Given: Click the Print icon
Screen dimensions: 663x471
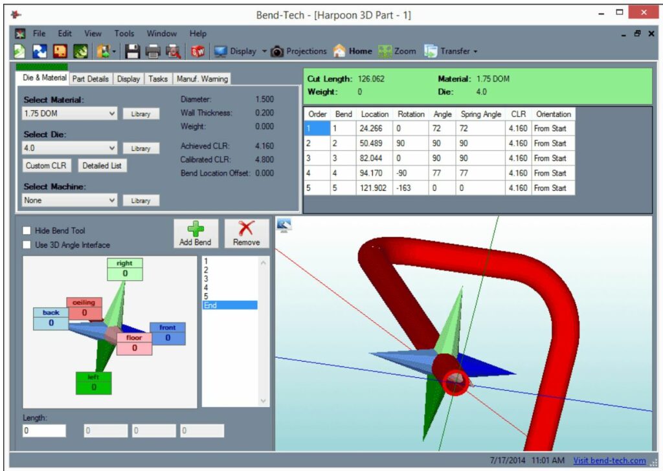Looking at the screenshot, I should coord(153,50).
